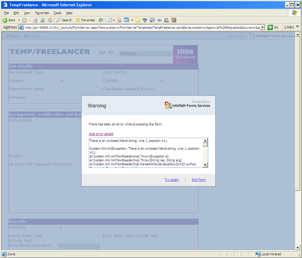
Task: Click the page scrollbar down arrow
Action: coord(297,248)
